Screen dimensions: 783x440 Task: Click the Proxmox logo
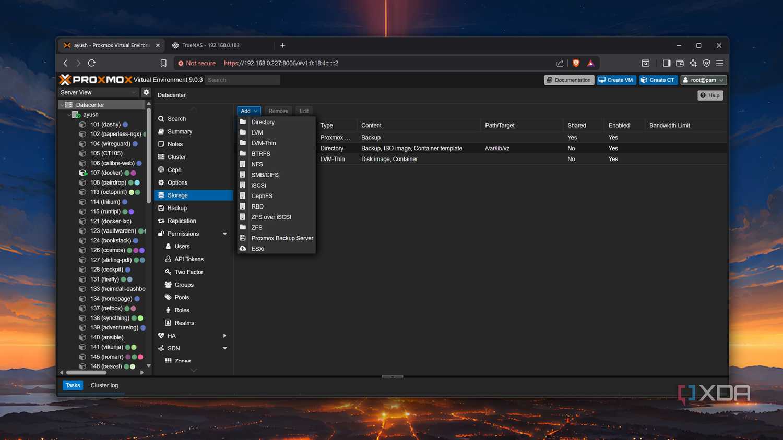96,80
